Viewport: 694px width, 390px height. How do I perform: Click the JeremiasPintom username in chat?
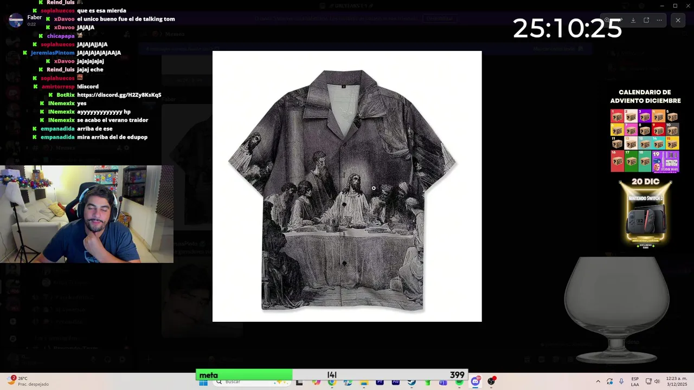pos(53,53)
